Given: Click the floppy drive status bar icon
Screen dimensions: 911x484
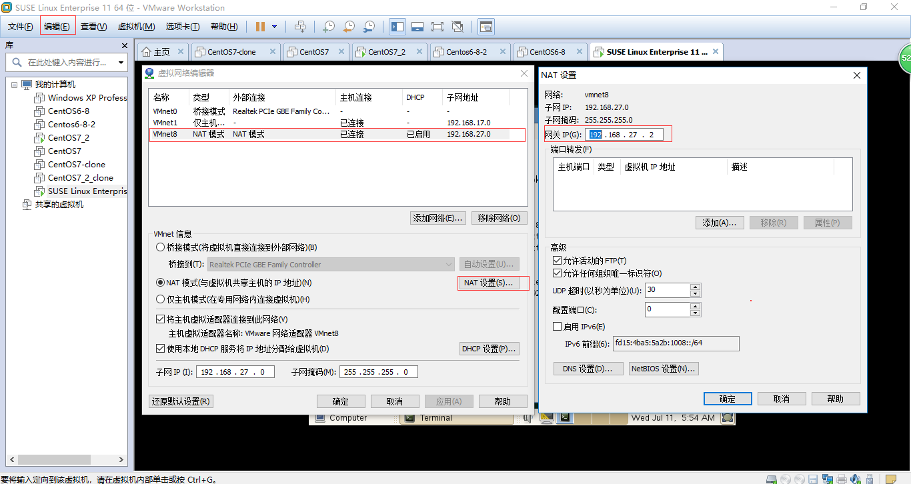Looking at the screenshot, I should coord(812,479).
